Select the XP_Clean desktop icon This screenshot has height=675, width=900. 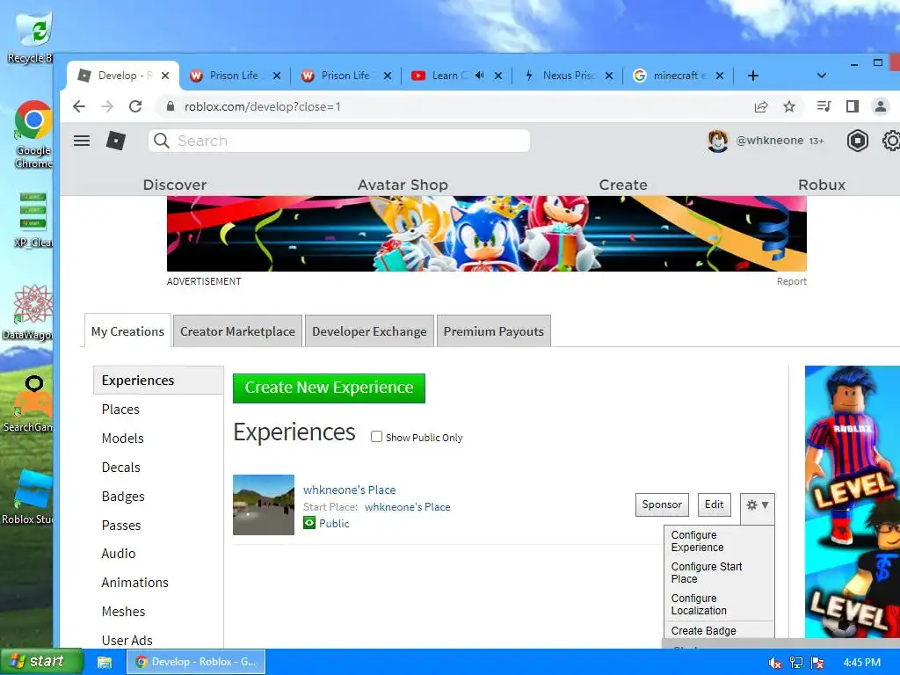(33, 221)
